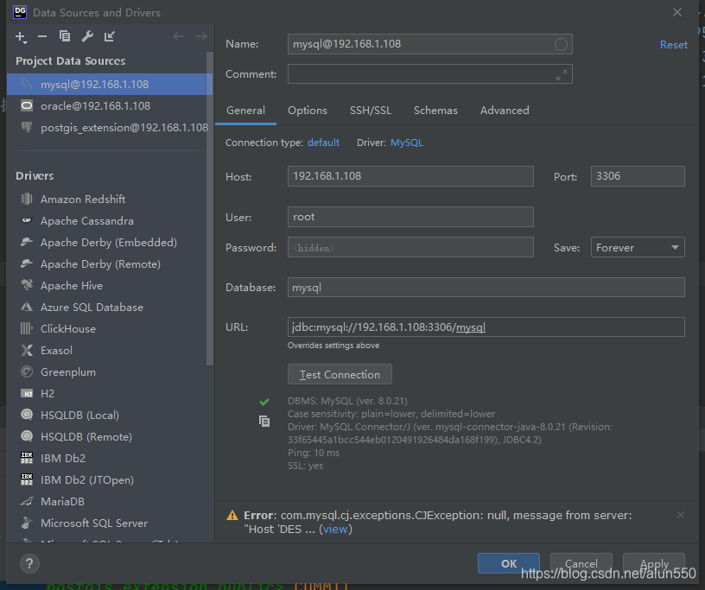
Task: Focus the Host input field
Action: point(410,176)
